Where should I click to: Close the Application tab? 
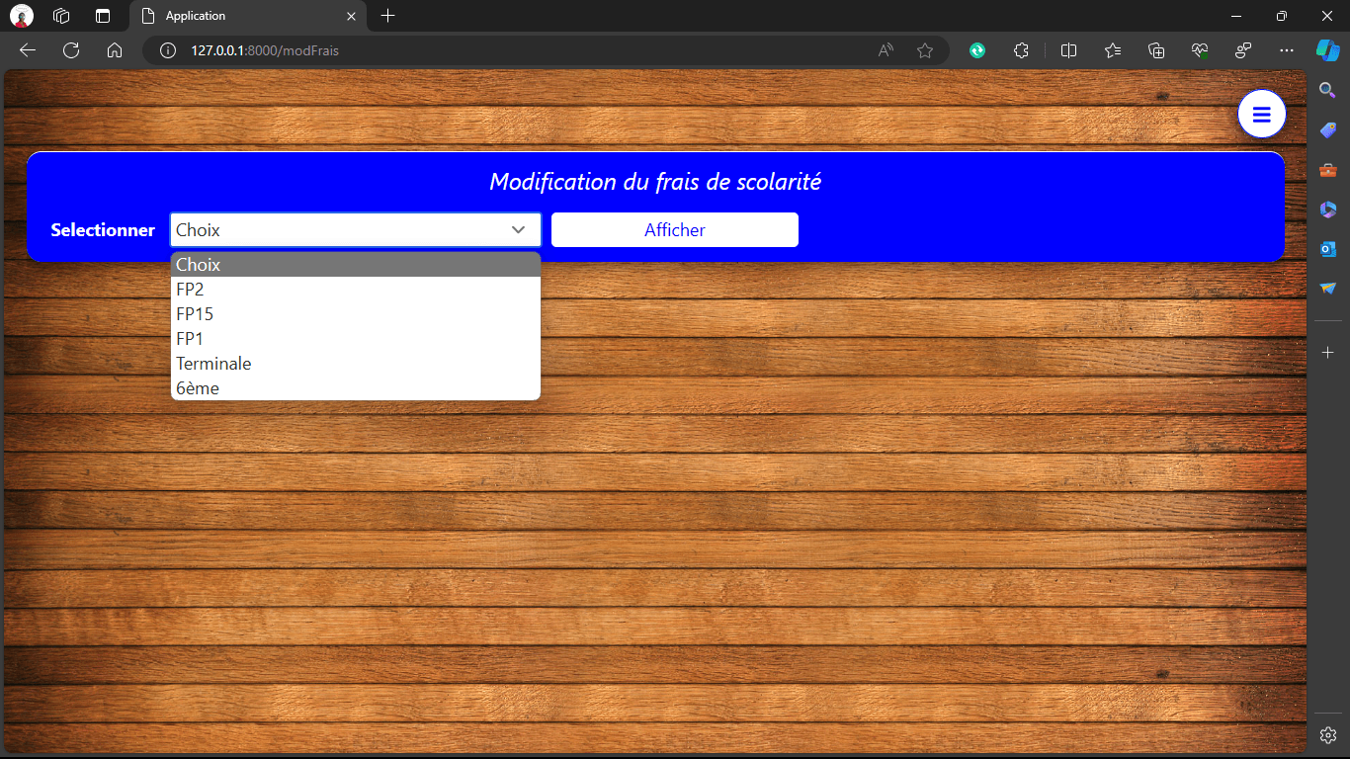[351, 16]
